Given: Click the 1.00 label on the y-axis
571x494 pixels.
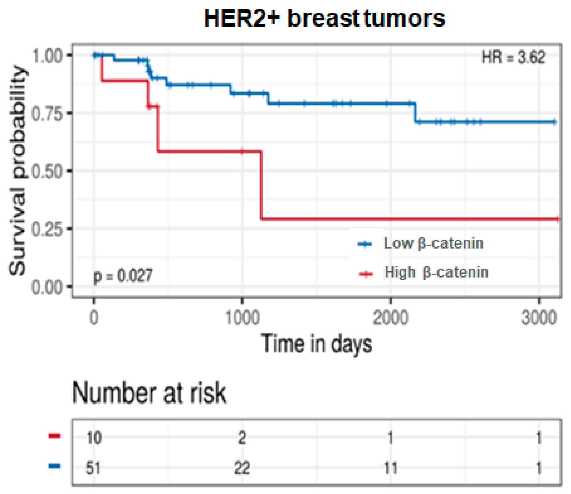Looking at the screenshot, I should pyautogui.click(x=47, y=56).
